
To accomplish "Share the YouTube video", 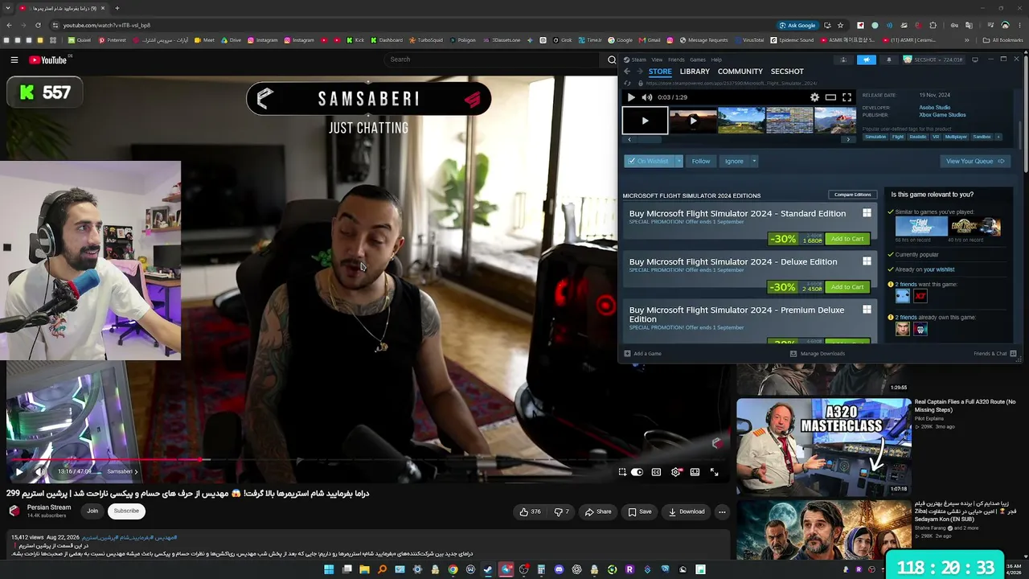I will pyautogui.click(x=598, y=511).
